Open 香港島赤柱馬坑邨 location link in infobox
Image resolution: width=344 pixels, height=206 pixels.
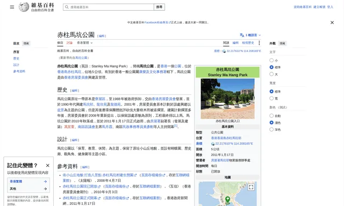[x=226, y=138]
